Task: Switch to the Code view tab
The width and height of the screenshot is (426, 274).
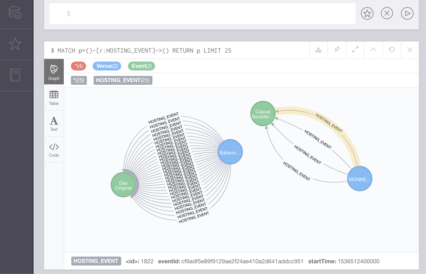Action: coord(54,149)
